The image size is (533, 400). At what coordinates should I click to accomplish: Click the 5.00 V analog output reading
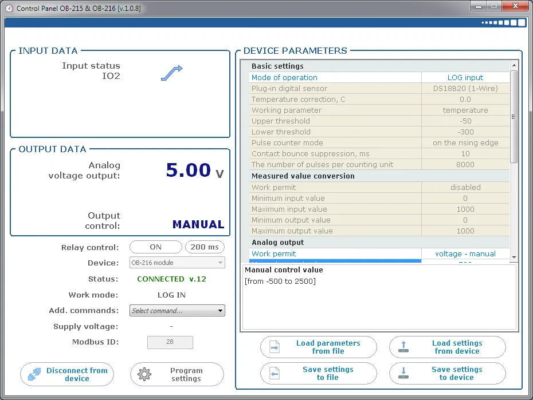point(195,170)
